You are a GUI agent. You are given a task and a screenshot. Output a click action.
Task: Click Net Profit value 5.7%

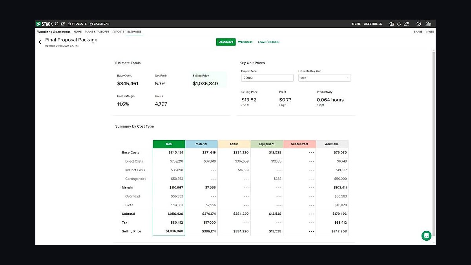160,84
